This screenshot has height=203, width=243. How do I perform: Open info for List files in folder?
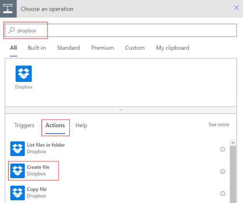point(222,149)
